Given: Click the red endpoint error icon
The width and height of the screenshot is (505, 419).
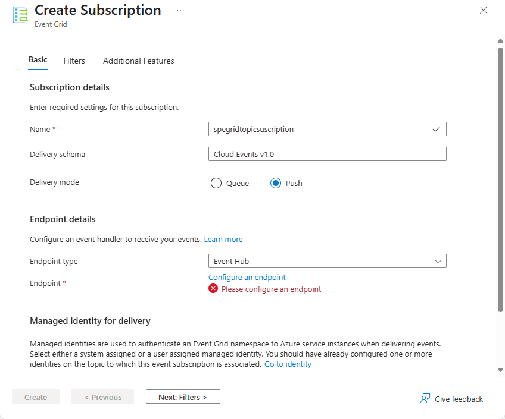Looking at the screenshot, I should [x=213, y=289].
